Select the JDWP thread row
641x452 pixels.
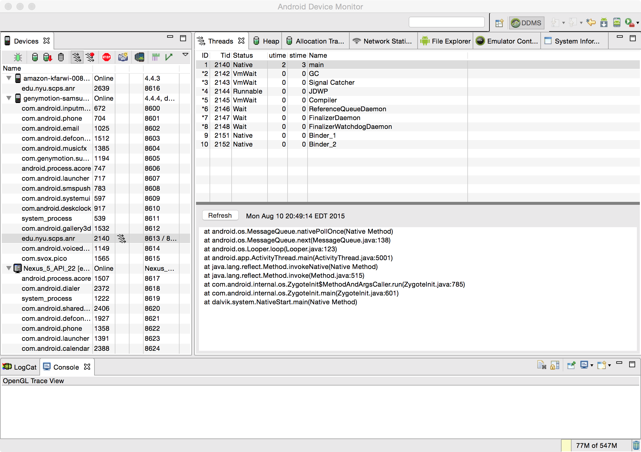[418, 91]
